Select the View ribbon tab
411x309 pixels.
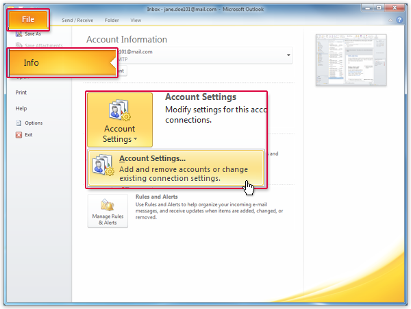tap(136, 21)
